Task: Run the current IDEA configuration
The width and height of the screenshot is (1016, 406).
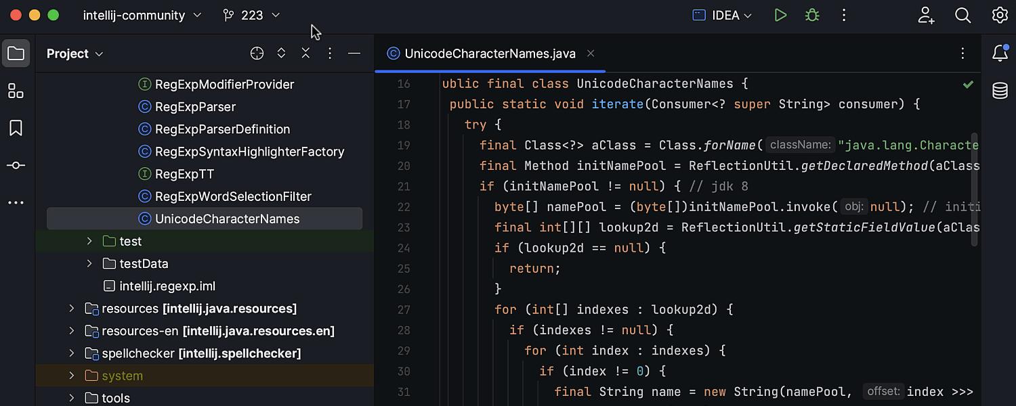Action: (780, 15)
